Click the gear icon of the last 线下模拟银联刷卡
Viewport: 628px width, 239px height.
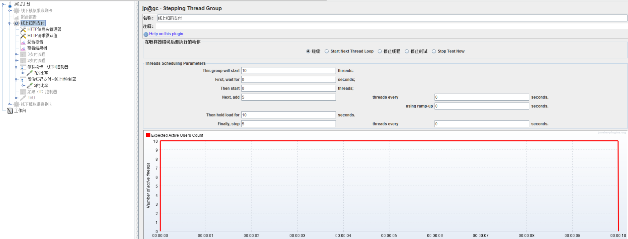(16, 104)
